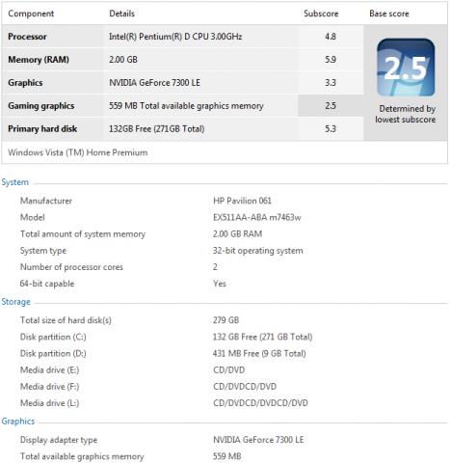The width and height of the screenshot is (450, 463).
Task: Click the Manufacturer value HP Pavilion 061
Action: pos(242,201)
